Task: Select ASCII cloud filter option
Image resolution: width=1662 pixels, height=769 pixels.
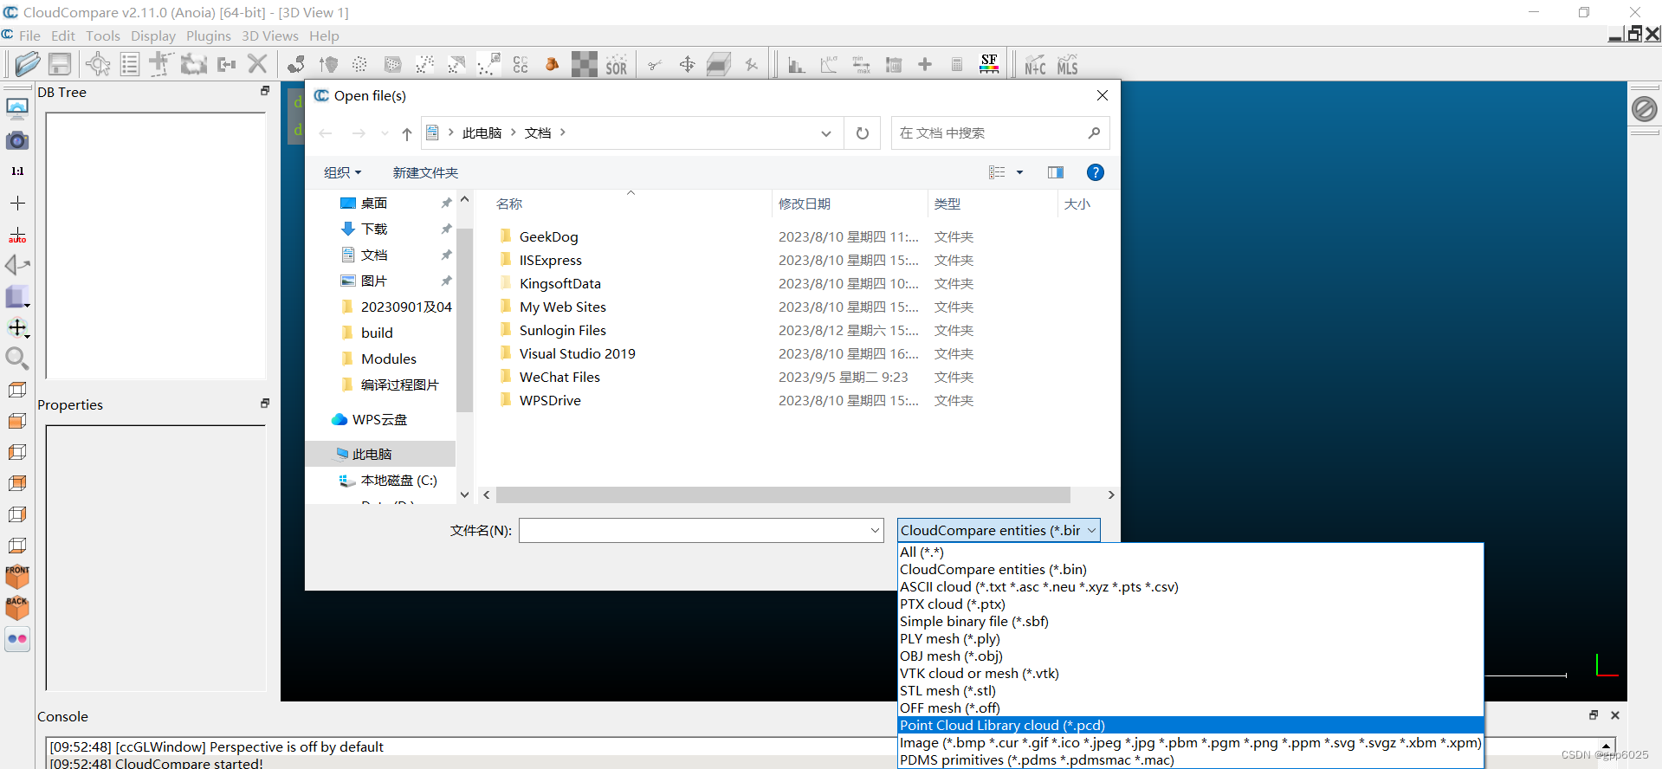Action: (x=1191, y=586)
